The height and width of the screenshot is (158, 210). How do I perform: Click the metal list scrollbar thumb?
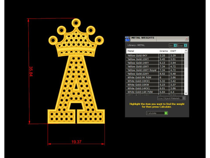tap(186, 60)
